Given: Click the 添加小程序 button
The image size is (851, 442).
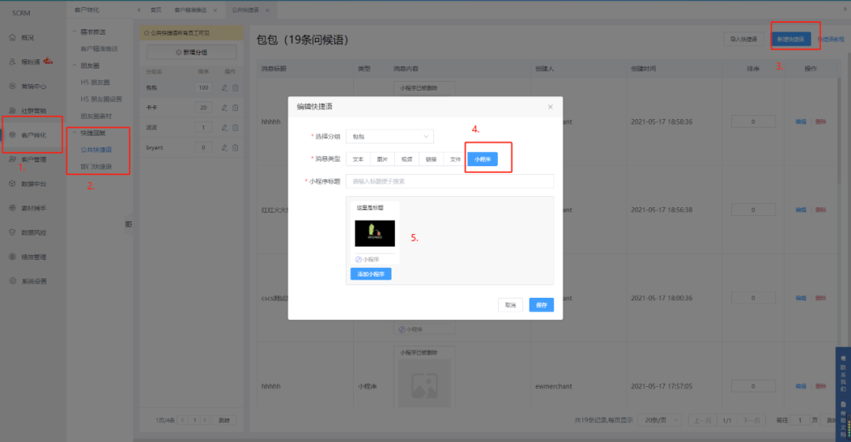Looking at the screenshot, I should (370, 274).
